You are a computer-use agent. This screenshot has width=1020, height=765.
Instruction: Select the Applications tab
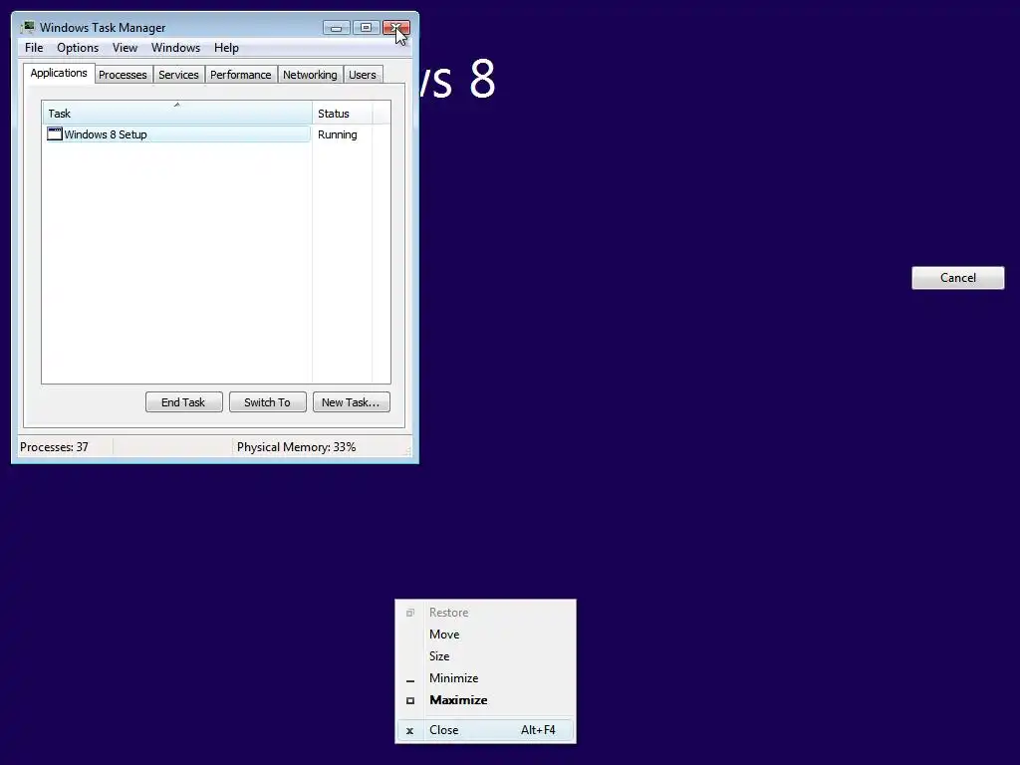coord(59,73)
